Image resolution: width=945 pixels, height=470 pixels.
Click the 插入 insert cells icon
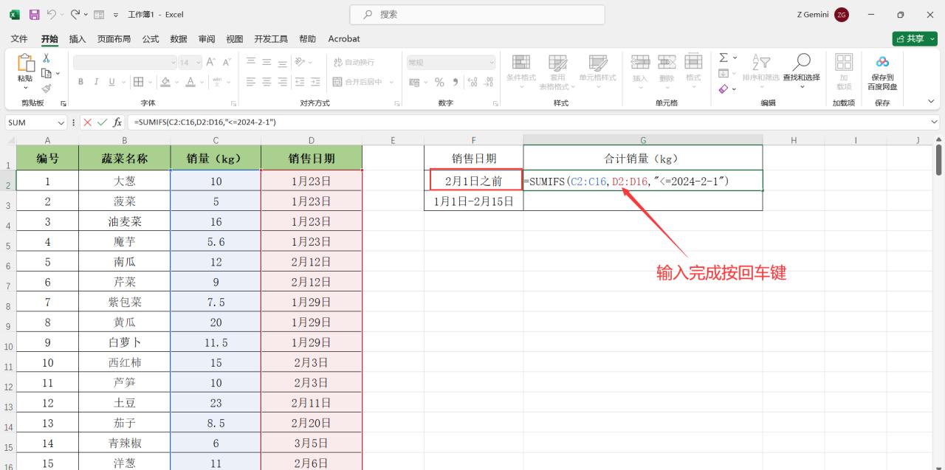pos(640,63)
